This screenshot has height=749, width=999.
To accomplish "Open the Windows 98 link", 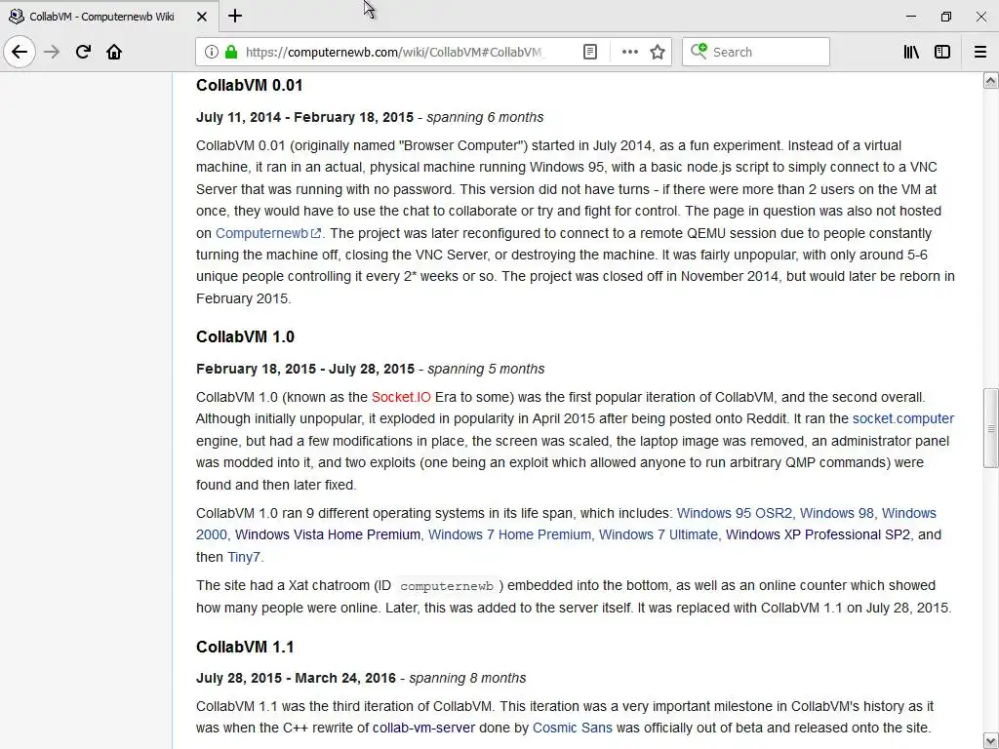I will 836,513.
